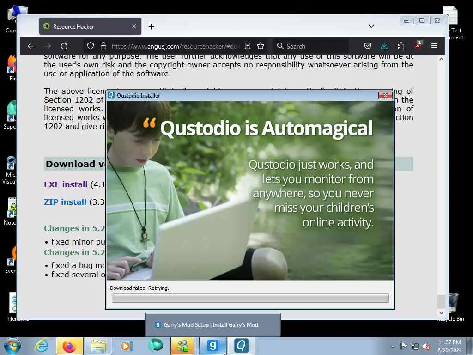
Task: Click the uBlock Origin extension icon
Action: tap(418, 45)
